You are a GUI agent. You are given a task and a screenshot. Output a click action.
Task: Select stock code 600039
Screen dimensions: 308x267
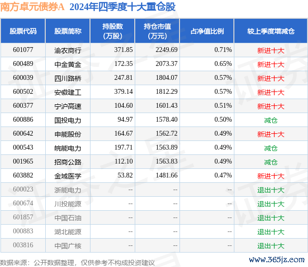[23, 78]
